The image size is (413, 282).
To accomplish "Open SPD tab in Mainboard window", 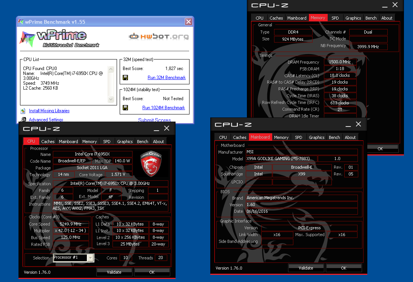I will (298, 137).
